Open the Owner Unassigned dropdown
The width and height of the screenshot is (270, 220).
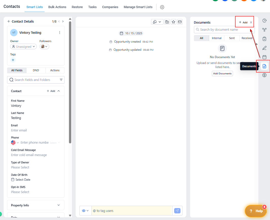pos(23,47)
